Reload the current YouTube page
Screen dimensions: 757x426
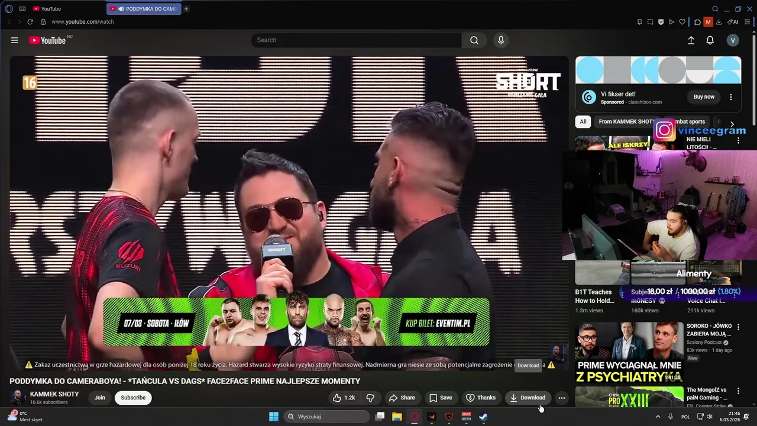tap(30, 22)
